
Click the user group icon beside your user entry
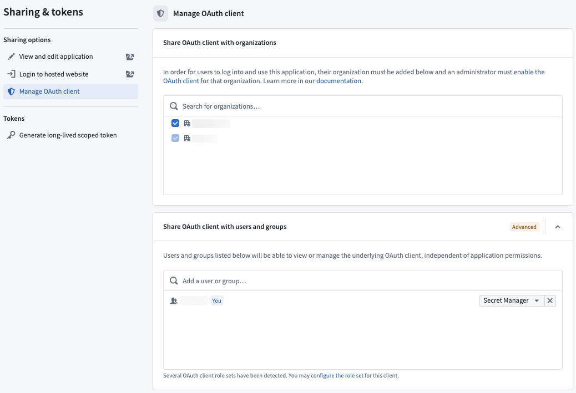(x=173, y=300)
